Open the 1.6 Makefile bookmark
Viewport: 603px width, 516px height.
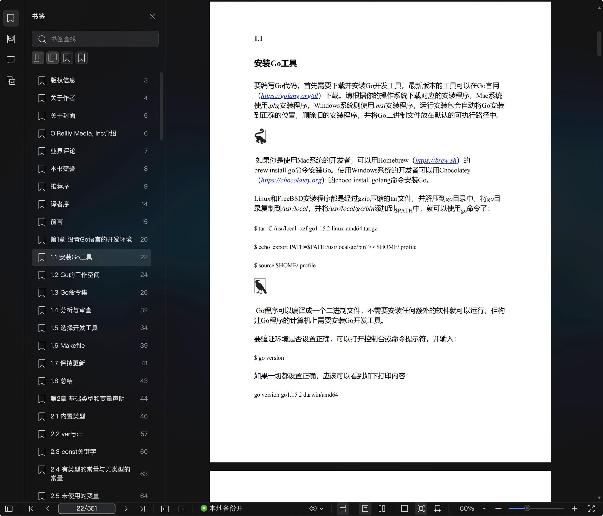click(x=92, y=345)
